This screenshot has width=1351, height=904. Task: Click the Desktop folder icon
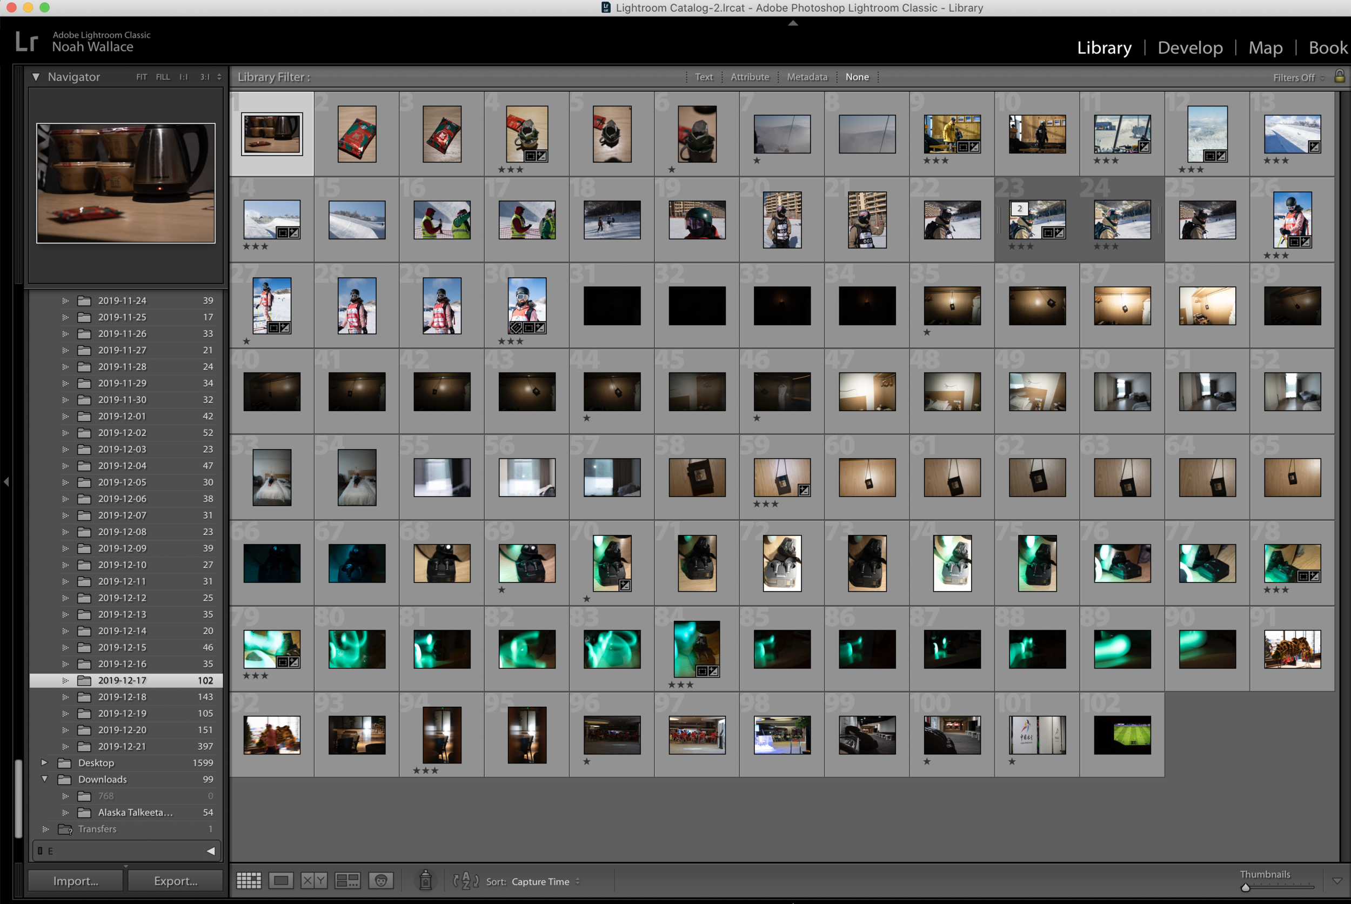[x=65, y=763]
